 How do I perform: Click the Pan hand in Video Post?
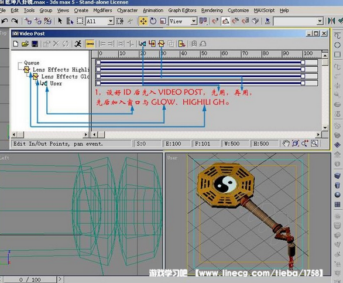[x=286, y=144]
